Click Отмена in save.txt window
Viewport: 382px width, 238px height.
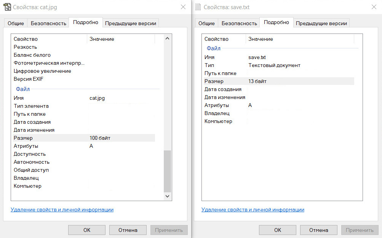click(319, 230)
